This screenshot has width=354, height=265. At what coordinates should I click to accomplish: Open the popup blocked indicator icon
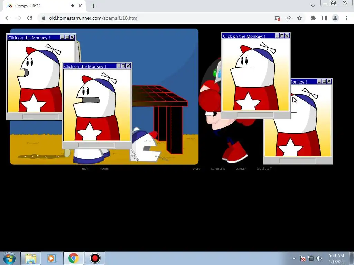(277, 18)
